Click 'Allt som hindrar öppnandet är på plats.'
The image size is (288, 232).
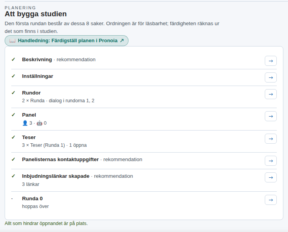[46, 223]
